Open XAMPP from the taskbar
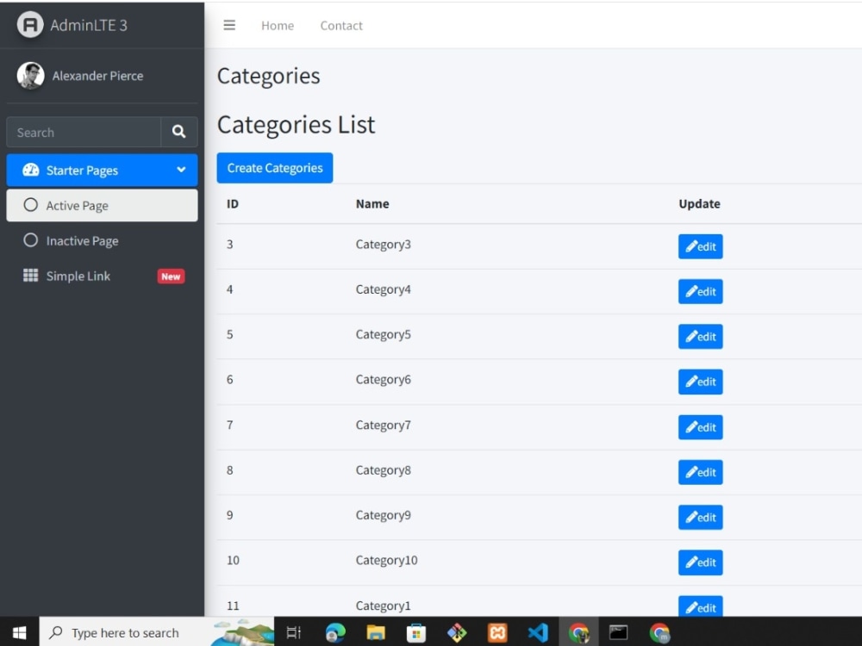The image size is (862, 646). [x=497, y=633]
